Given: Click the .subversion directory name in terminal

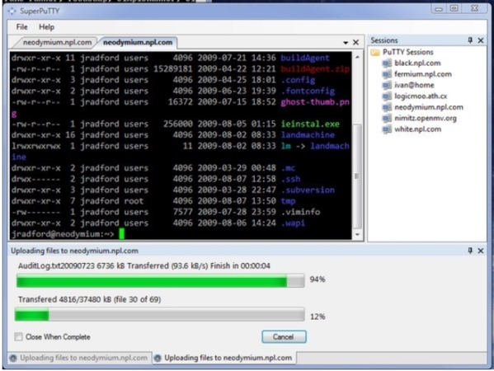Looking at the screenshot, I should [308, 190].
